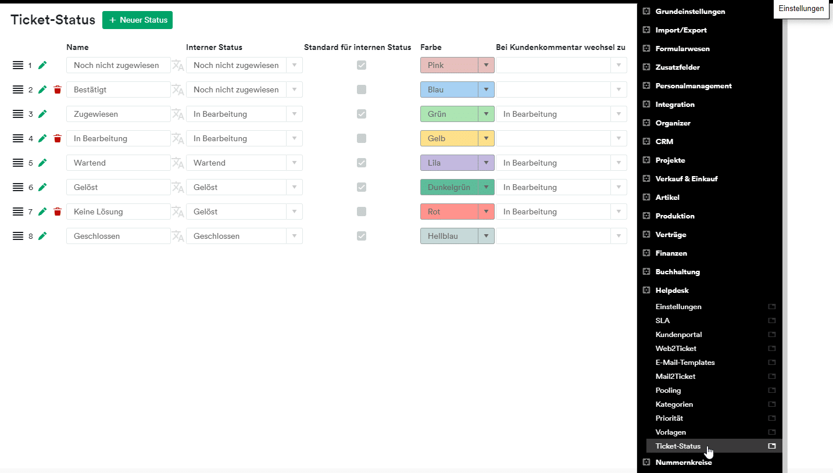Viewport: 833px width, 473px height.
Task: Edit the Bestätigt status with pencil icon
Action: 42,89
